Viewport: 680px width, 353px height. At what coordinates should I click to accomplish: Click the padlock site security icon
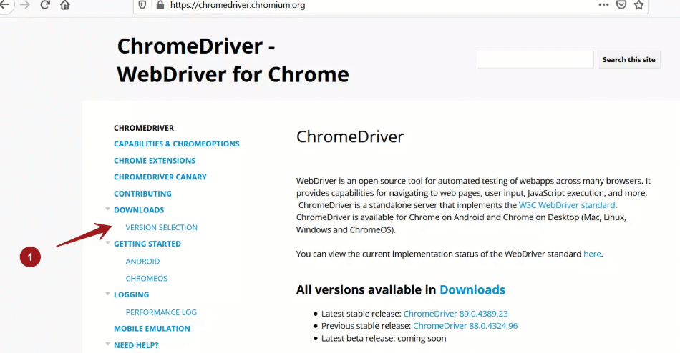[x=160, y=5]
